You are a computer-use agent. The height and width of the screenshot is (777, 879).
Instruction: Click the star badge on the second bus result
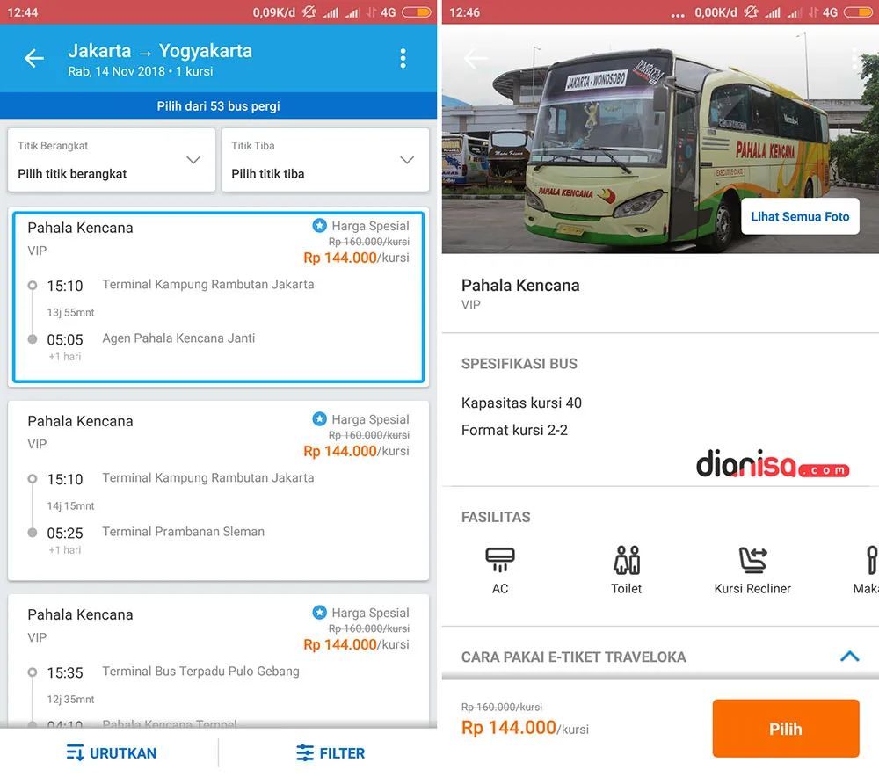tap(320, 418)
